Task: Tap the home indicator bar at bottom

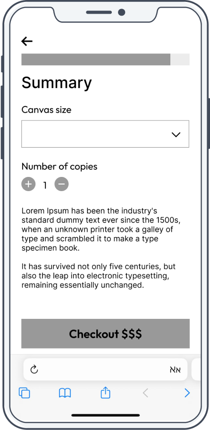Action: 106,415
